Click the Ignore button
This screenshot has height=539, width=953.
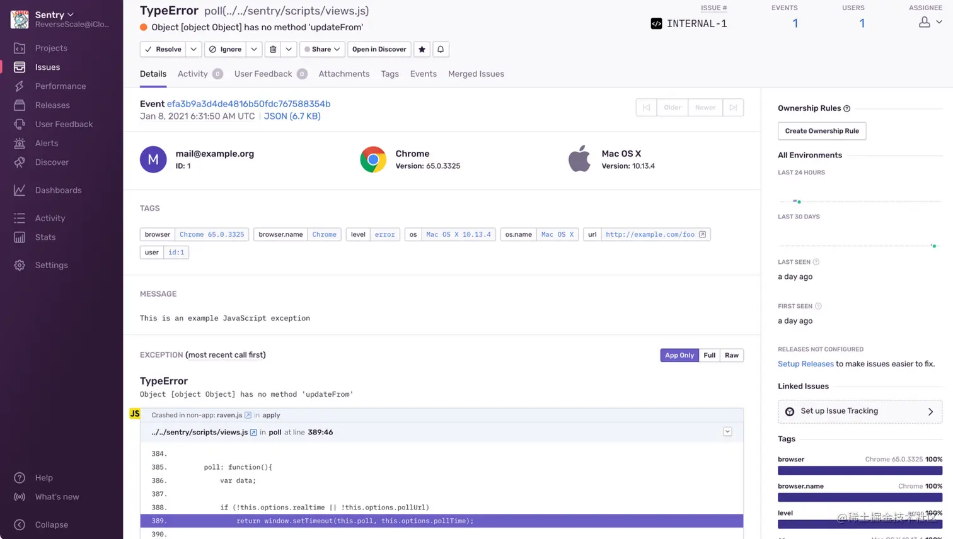(226, 49)
